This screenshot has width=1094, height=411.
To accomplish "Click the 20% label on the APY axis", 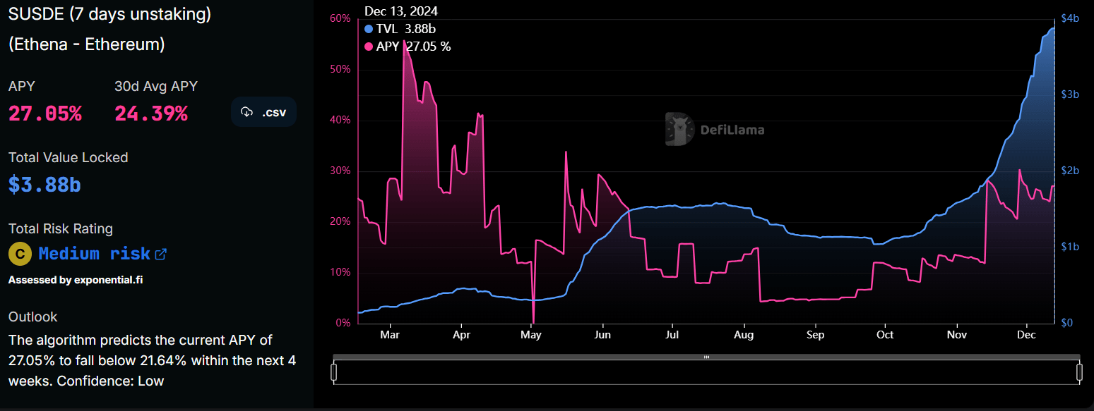I will click(340, 221).
